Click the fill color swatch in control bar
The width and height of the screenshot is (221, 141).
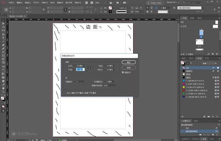point(110,8)
